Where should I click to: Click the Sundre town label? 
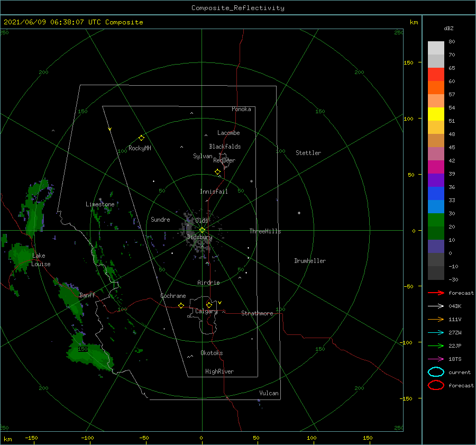(x=160, y=219)
